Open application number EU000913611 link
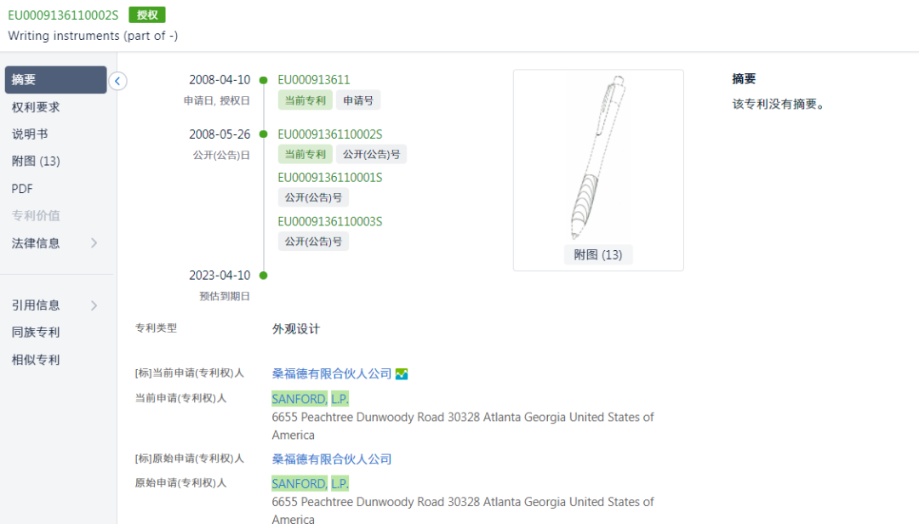This screenshot has width=919, height=524. (314, 80)
